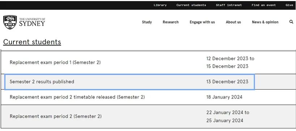Click the Give link in top bar
Viewport: 296px width, 131px height.
289,5
